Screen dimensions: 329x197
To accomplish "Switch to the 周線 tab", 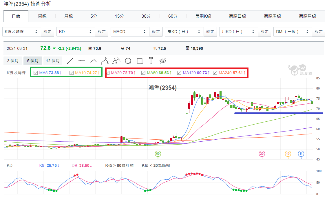I will click(42, 16).
